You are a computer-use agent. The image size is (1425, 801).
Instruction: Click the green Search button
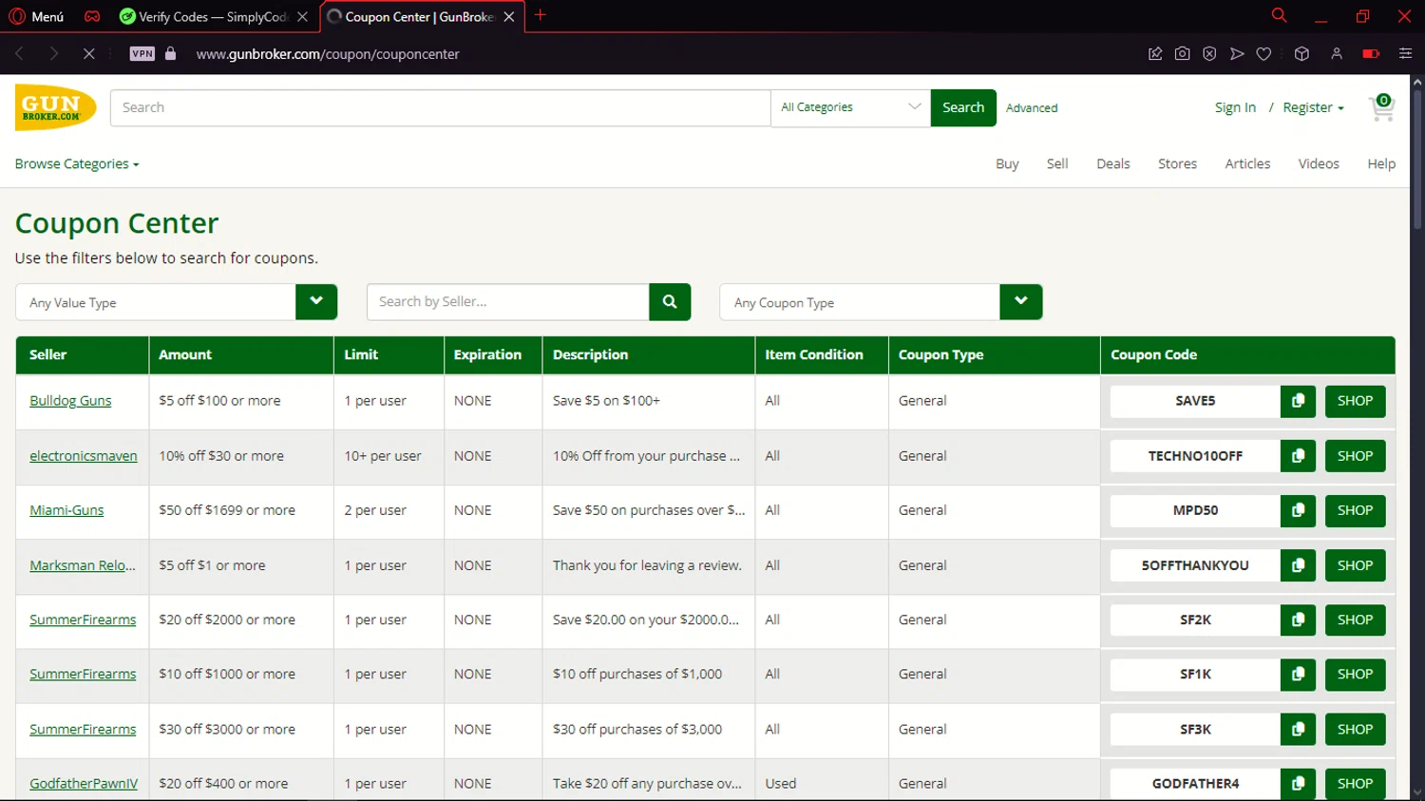pos(962,107)
